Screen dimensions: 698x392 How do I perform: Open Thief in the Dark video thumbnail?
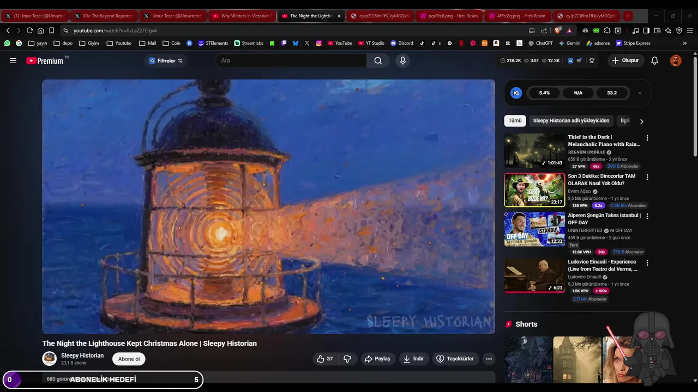pyautogui.click(x=534, y=151)
